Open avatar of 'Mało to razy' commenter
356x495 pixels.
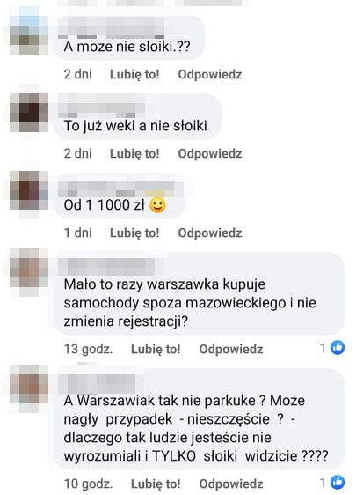[x=29, y=268]
